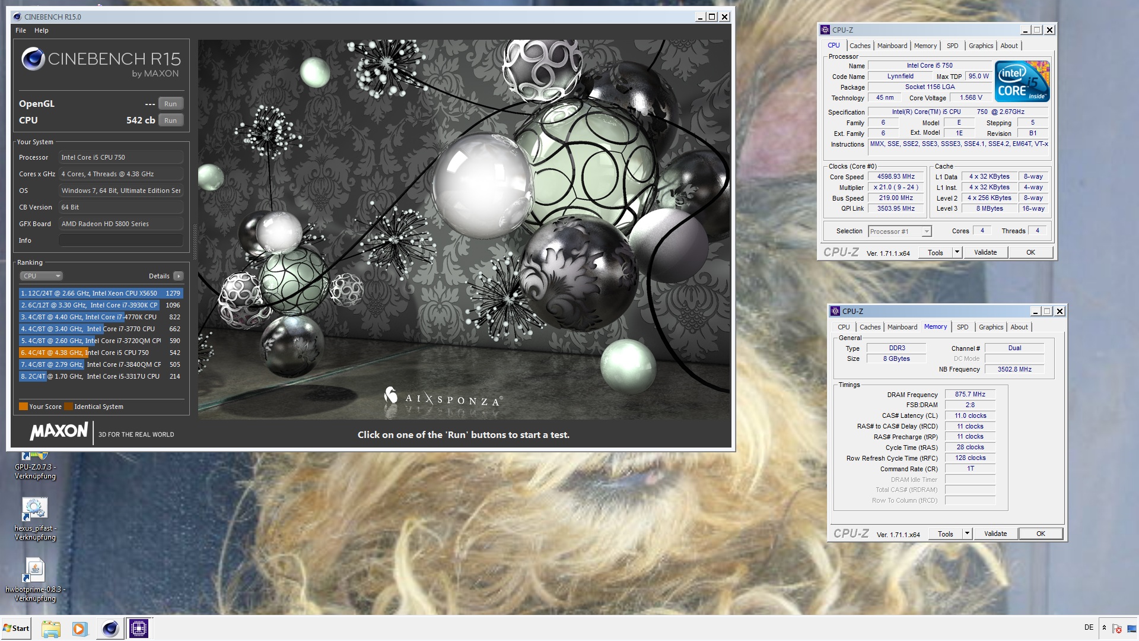The image size is (1139, 641).
Task: Click the Identical System legend swatch
Action: pyautogui.click(x=68, y=407)
